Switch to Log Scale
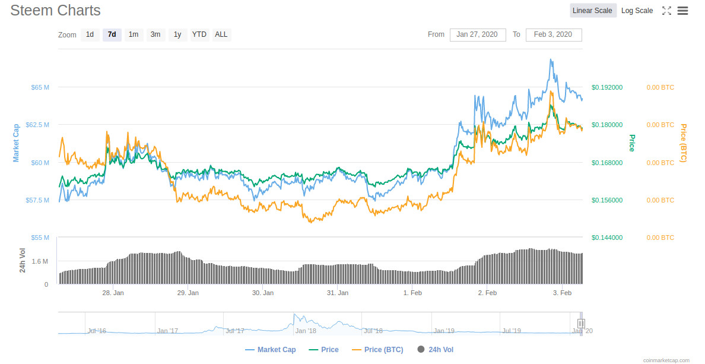The image size is (705, 364). [x=637, y=10]
